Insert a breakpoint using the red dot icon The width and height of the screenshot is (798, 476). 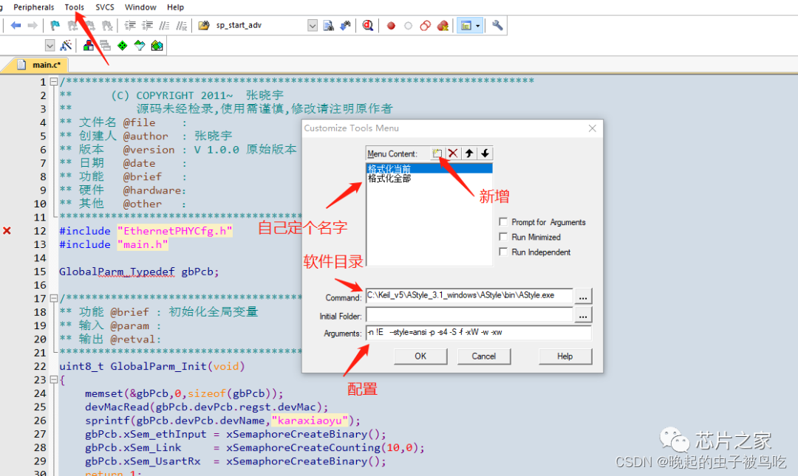coord(390,24)
